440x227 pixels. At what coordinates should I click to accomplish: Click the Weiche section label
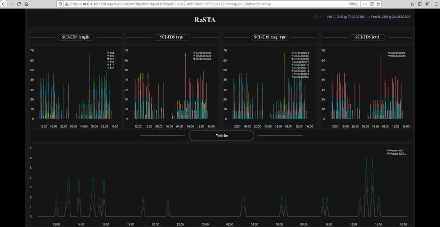point(222,135)
